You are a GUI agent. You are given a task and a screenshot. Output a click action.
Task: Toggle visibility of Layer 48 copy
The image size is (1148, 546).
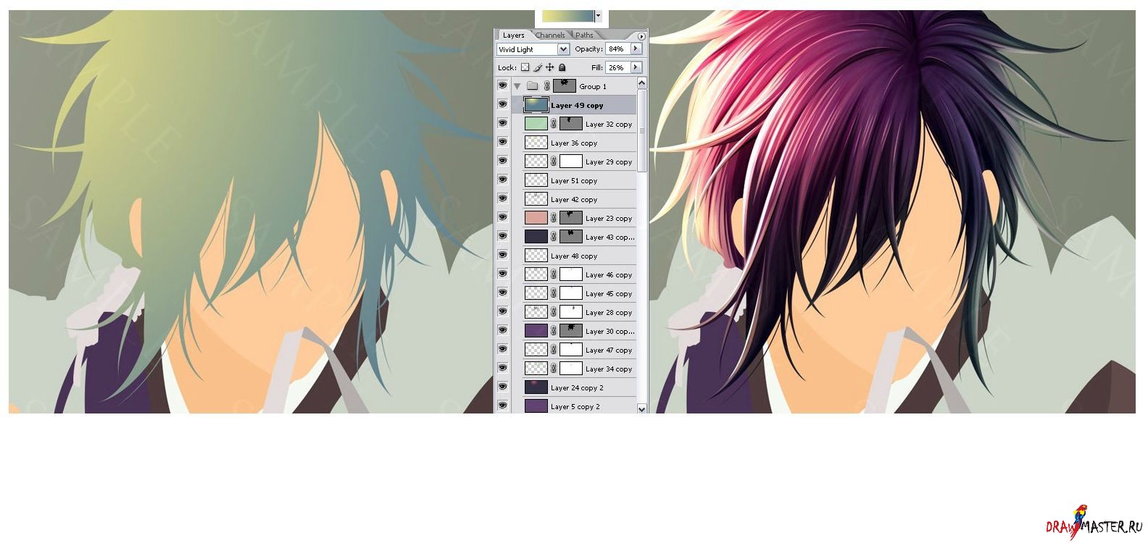point(503,255)
